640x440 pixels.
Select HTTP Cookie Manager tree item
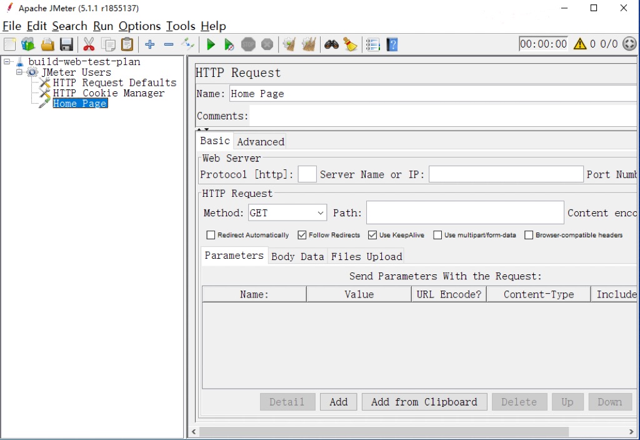click(109, 93)
